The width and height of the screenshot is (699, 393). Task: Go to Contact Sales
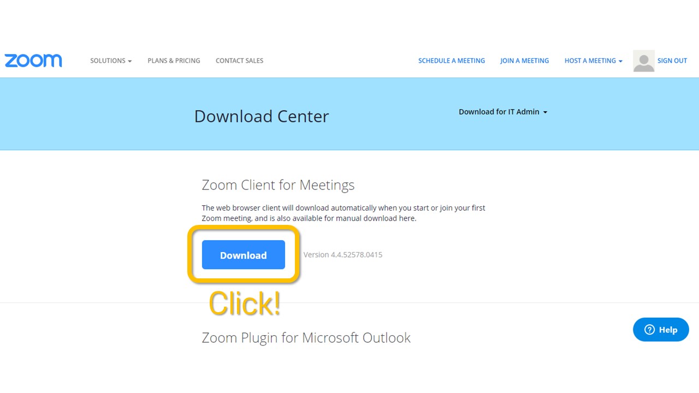click(x=239, y=61)
